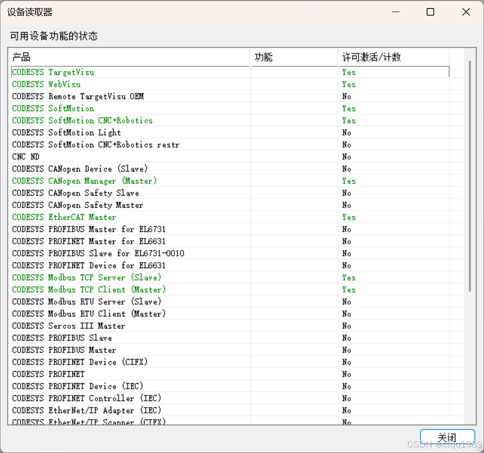484x453 pixels.
Task: Select the CODESYS SoftMotion row
Action: (x=230, y=108)
